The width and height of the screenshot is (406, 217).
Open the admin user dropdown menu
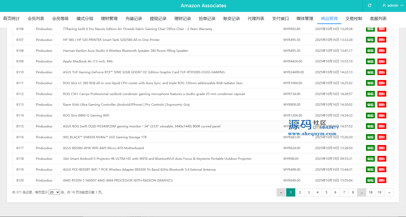tap(393, 5)
